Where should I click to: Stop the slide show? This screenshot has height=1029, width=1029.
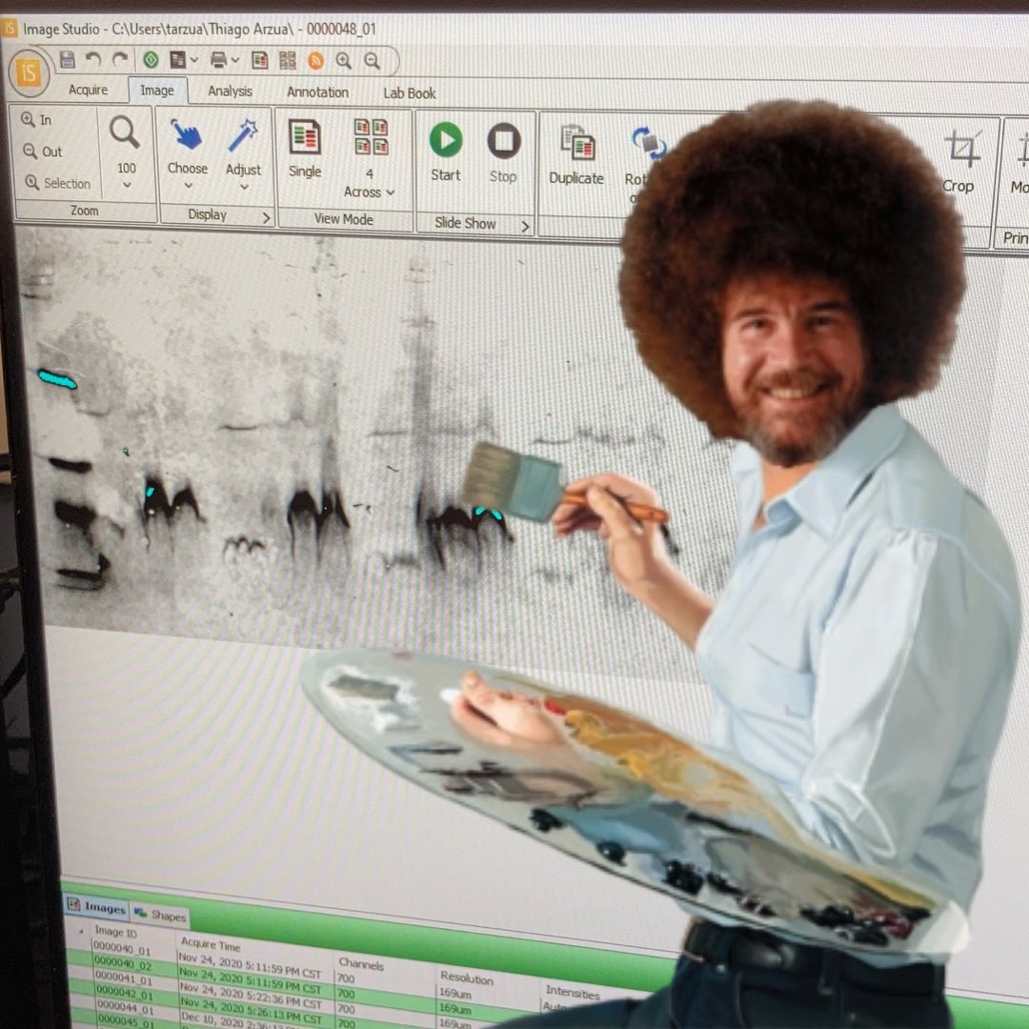pos(503,141)
